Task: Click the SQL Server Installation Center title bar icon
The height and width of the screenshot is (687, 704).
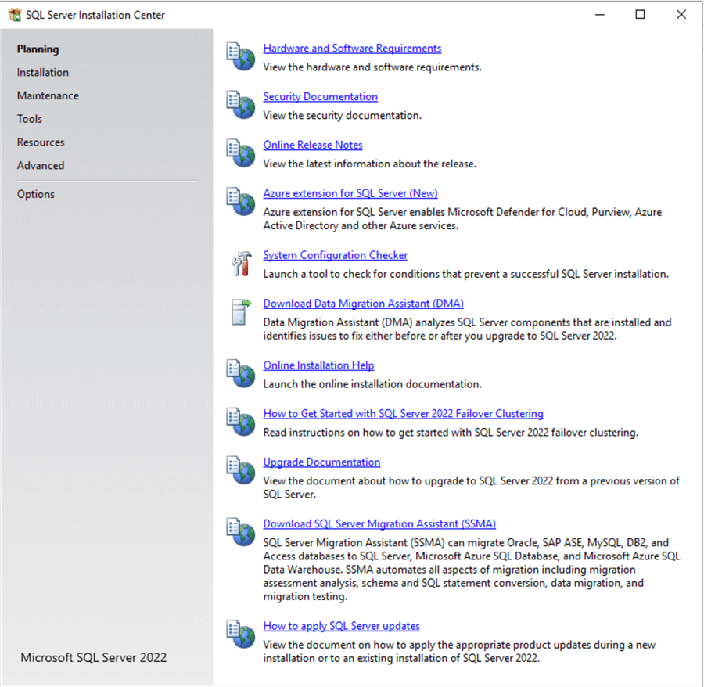Action: [13, 14]
